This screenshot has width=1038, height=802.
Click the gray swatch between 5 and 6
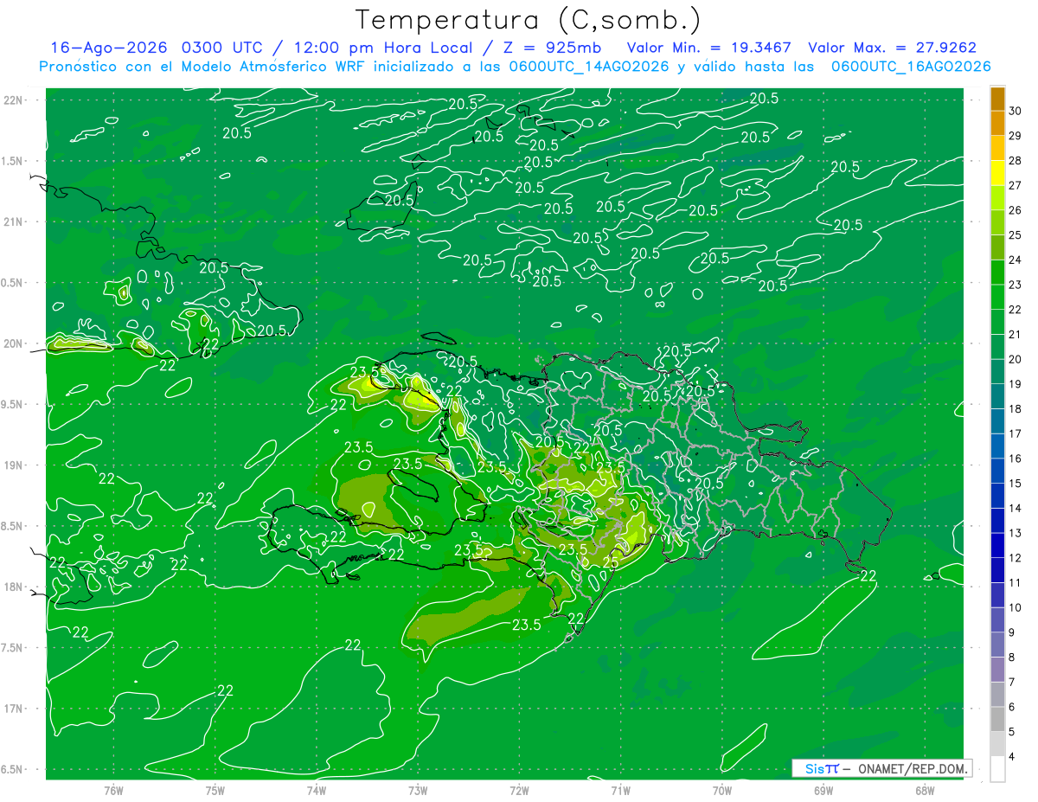tap(997, 719)
